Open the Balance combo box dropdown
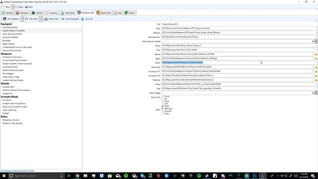The image size is (318, 179). click(316, 33)
